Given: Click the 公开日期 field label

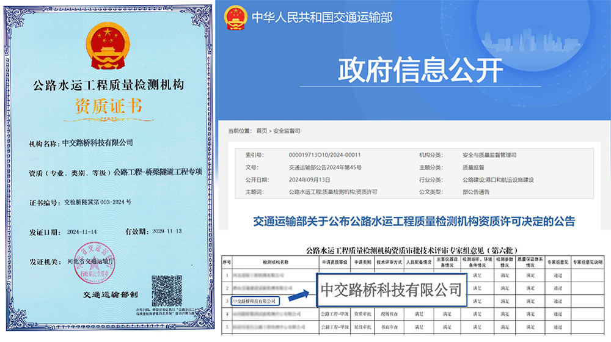Looking at the screenshot, I should (x=257, y=180).
